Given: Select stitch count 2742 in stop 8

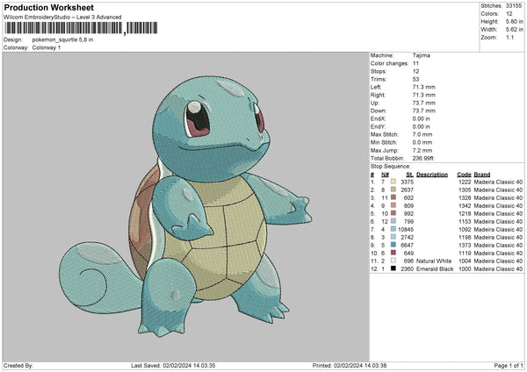Looking at the screenshot, I should 407,238.
